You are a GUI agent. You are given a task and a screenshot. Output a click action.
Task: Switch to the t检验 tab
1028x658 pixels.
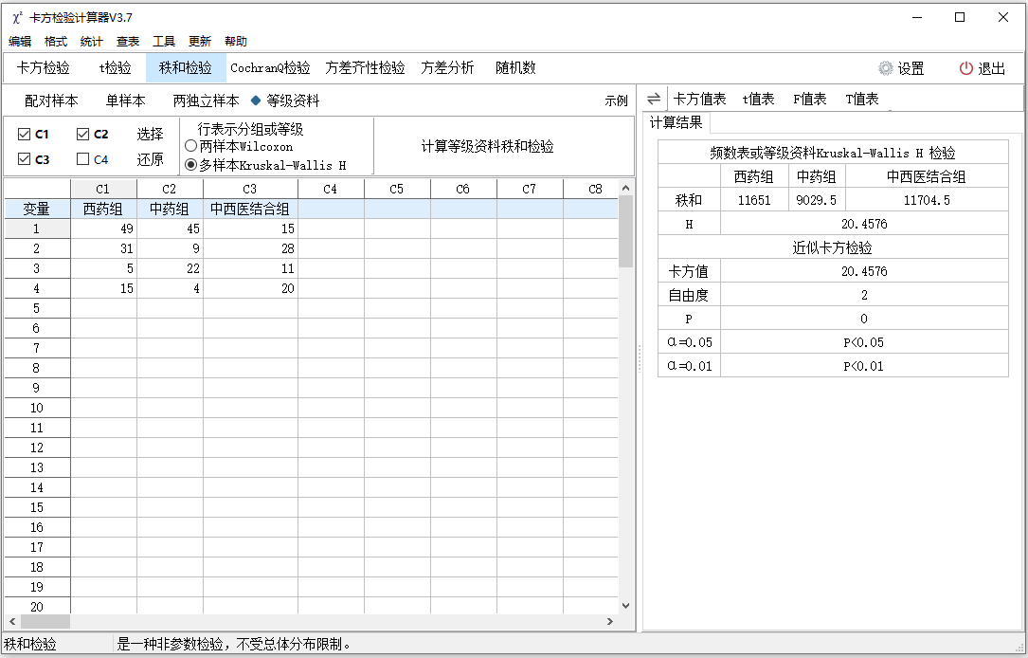click(116, 67)
